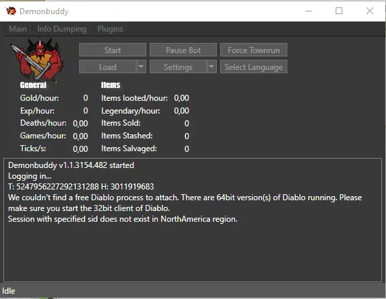Click the Demonbuddy title bar app icon

(x=11, y=11)
